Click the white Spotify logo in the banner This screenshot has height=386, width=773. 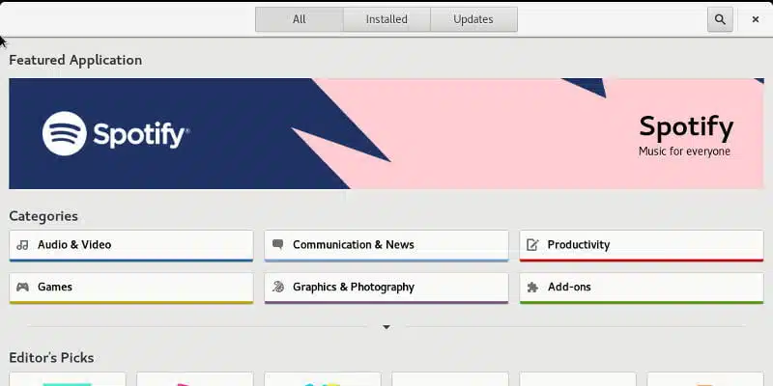(x=115, y=133)
